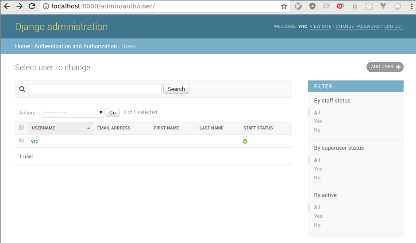Filter active users by Yes

point(318,216)
